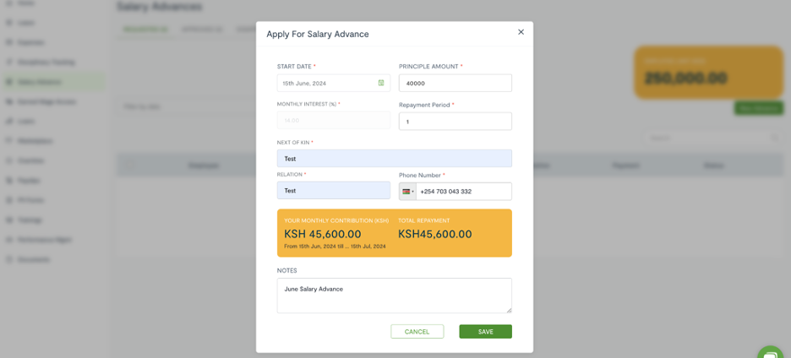Grab the Notes box resize handle
This screenshot has width=791, height=358.
509,310
